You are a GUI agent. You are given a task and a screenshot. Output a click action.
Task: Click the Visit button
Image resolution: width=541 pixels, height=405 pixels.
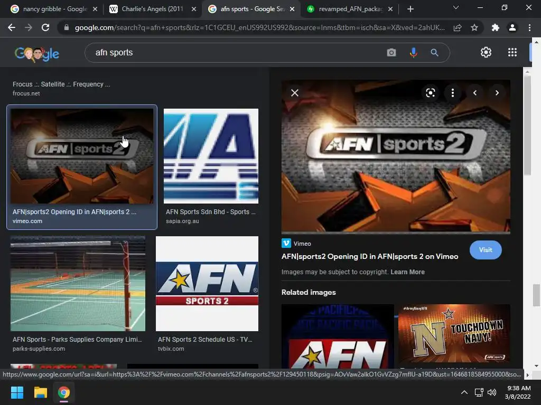pos(486,250)
